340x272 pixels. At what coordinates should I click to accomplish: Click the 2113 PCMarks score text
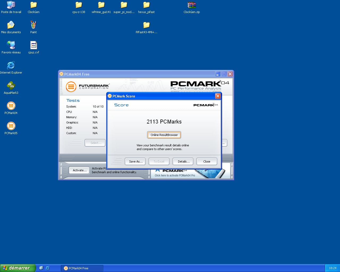(x=164, y=122)
